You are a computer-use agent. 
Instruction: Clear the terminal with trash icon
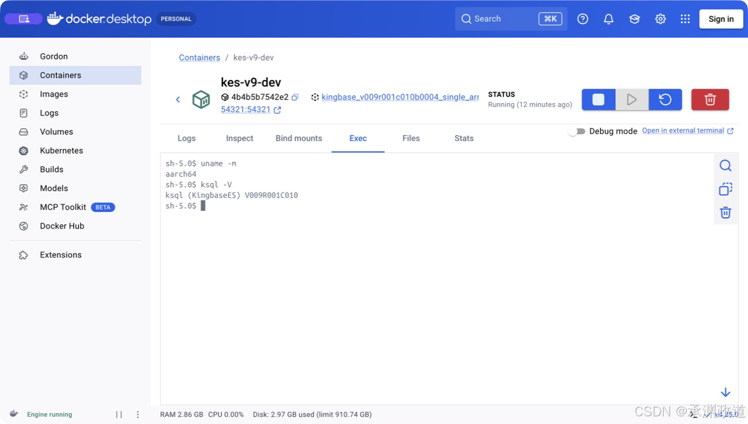click(726, 213)
